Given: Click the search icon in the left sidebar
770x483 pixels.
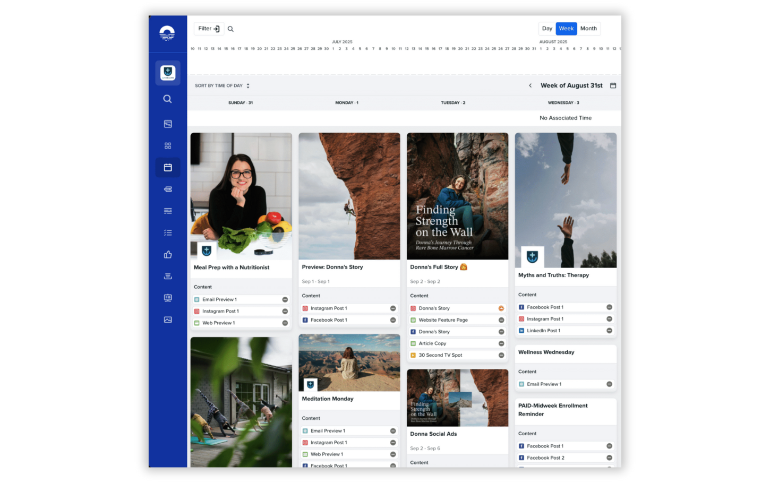Looking at the screenshot, I should 167,99.
